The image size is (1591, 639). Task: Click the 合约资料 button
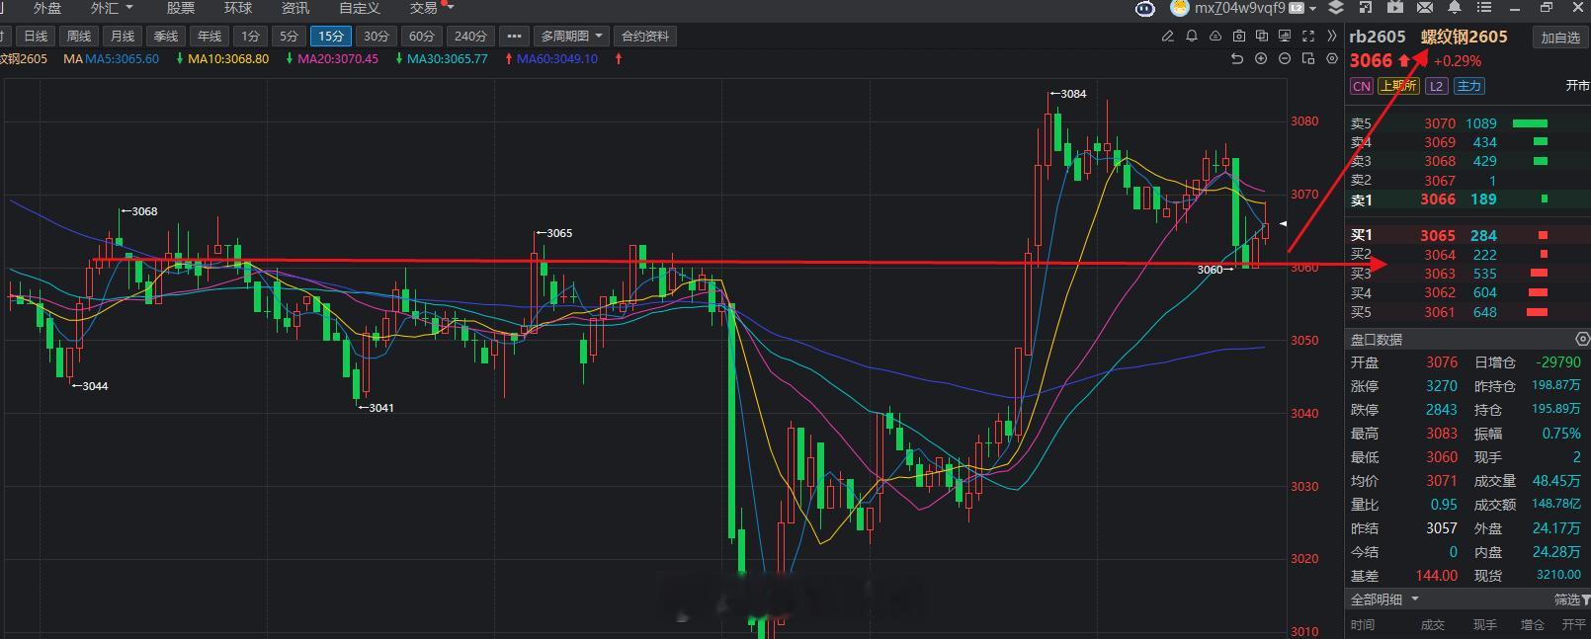click(645, 36)
